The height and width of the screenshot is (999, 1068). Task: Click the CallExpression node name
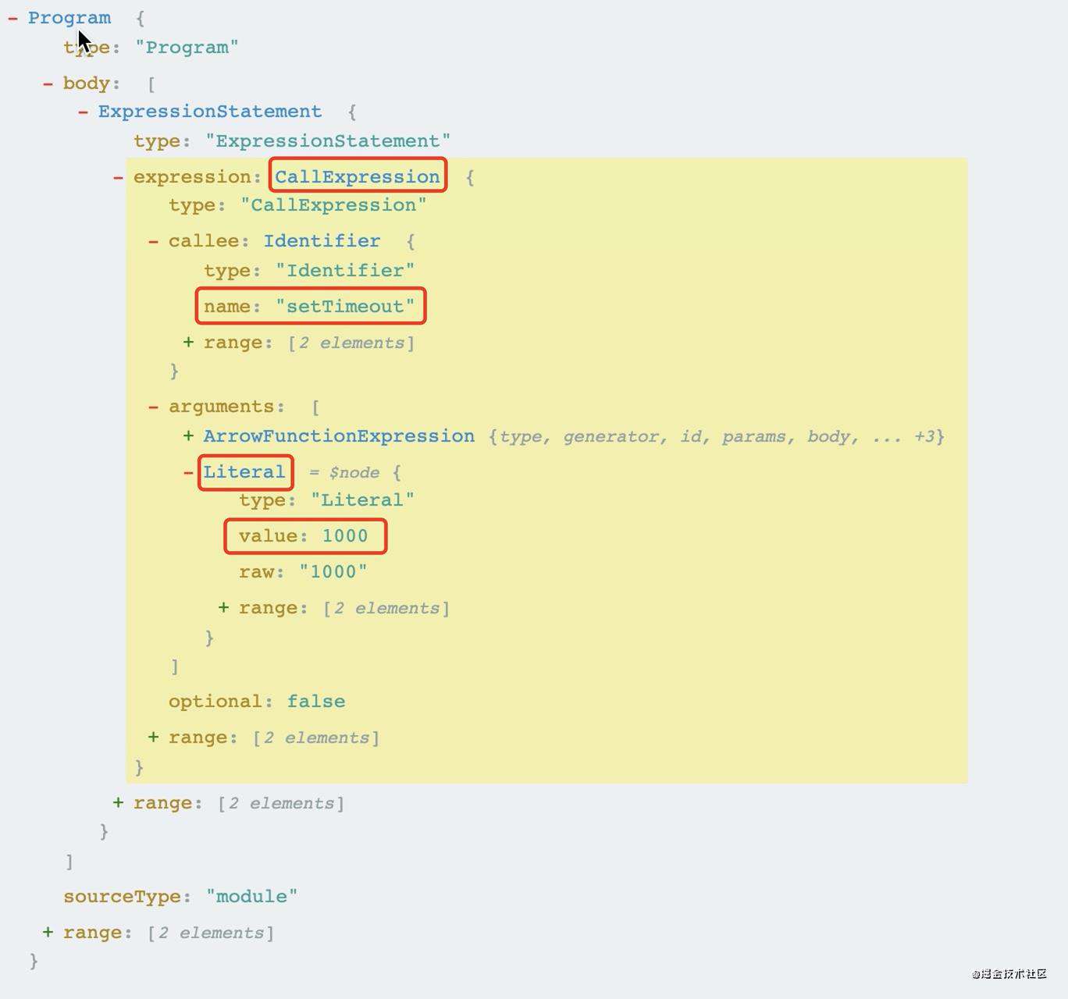(358, 177)
